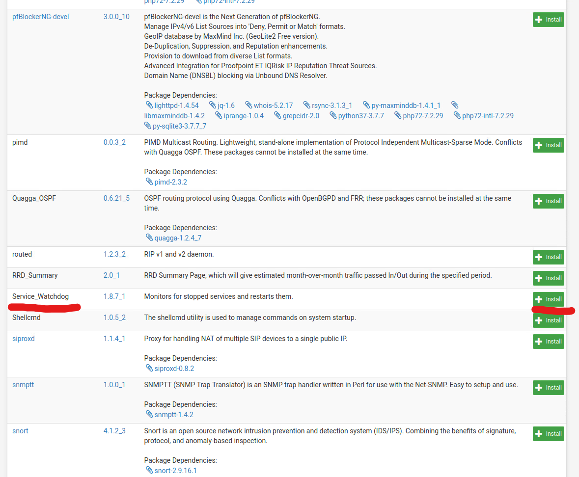Viewport: 579px width, 477px height.
Task: Click Install in the RRD_Summary row
Action: point(549,278)
